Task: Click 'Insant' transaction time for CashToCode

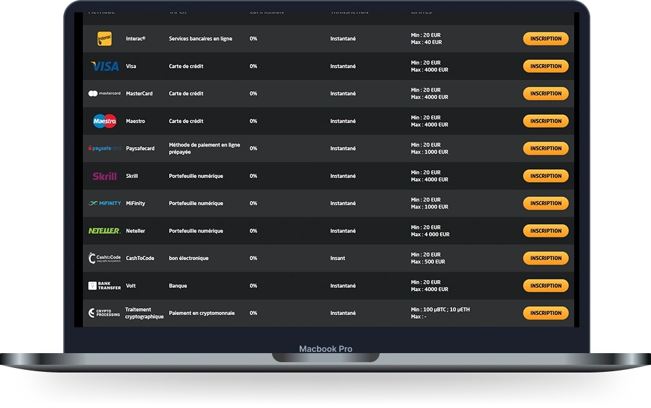Action: pyautogui.click(x=338, y=258)
